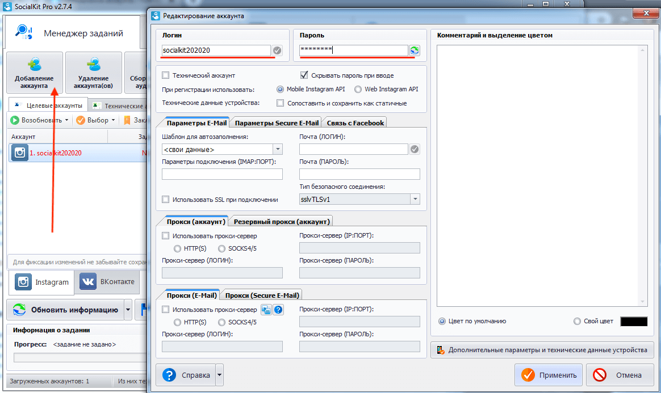Click the password refresh icon
This screenshot has height=393, width=661.
coord(415,50)
